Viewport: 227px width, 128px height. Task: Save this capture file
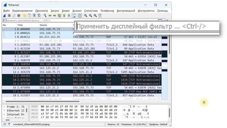[29, 16]
